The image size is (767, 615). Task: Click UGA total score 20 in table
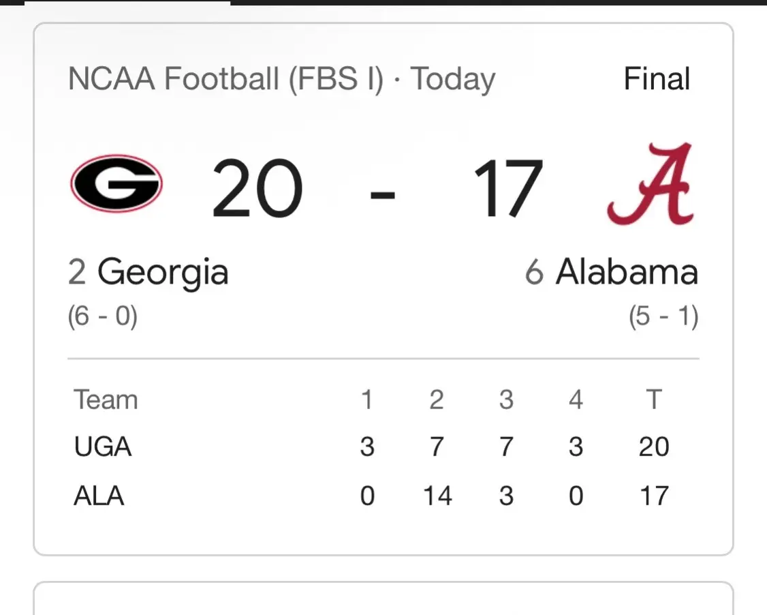pos(654,447)
